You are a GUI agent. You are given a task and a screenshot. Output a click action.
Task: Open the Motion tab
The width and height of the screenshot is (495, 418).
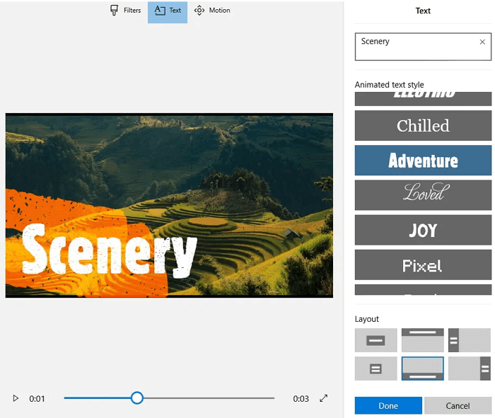pyautogui.click(x=212, y=11)
